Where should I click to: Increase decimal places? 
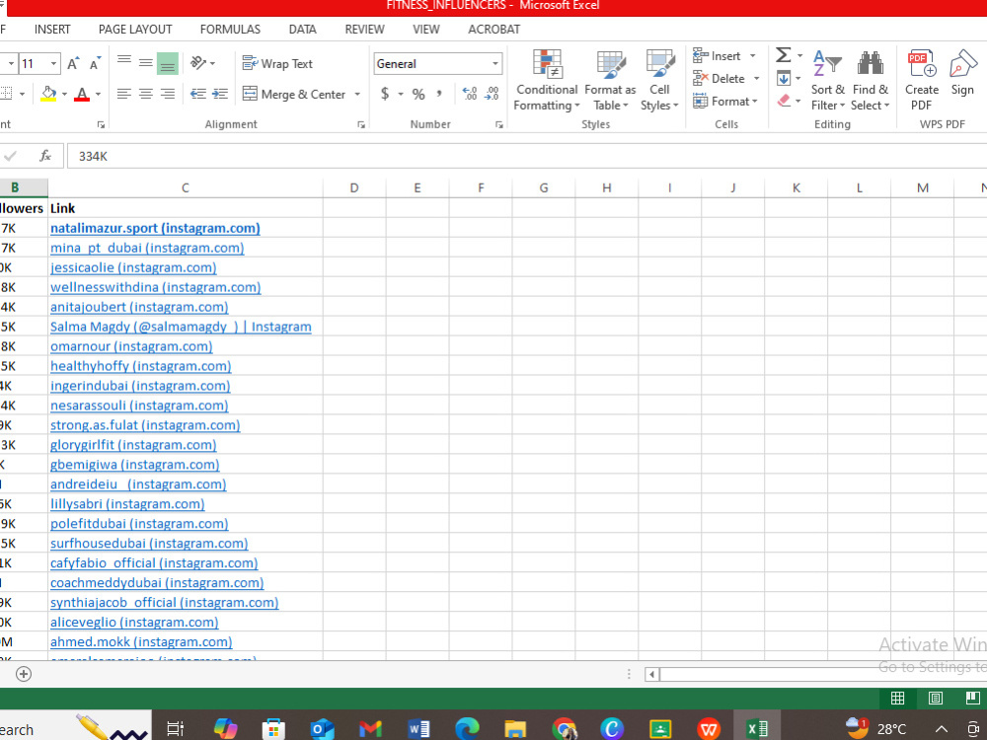(470, 95)
